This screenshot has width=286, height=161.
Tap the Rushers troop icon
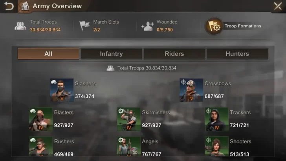pyautogui.click(x=41, y=146)
